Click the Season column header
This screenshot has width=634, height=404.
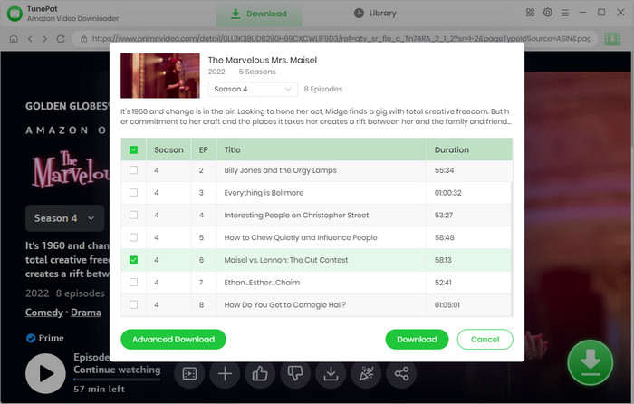pyautogui.click(x=168, y=150)
